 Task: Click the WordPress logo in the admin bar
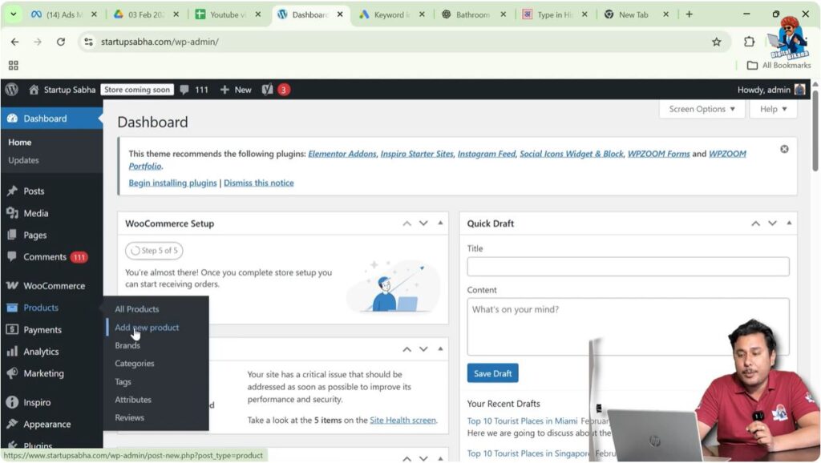(11, 90)
